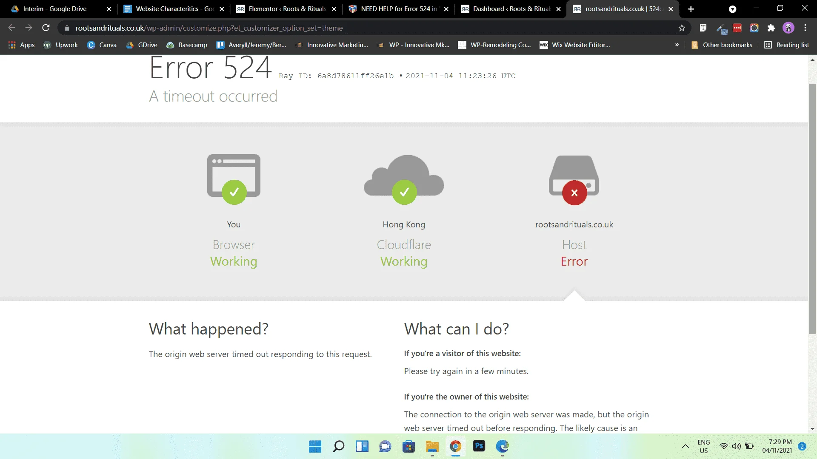Click the address bar URL field
Viewport: 817px width, 459px height.
tap(374, 28)
